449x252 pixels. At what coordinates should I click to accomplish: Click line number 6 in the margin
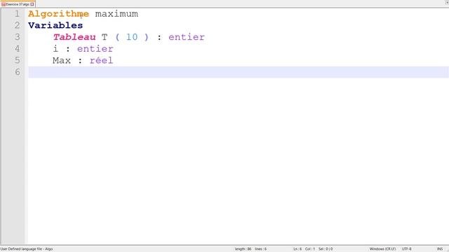(x=17, y=72)
